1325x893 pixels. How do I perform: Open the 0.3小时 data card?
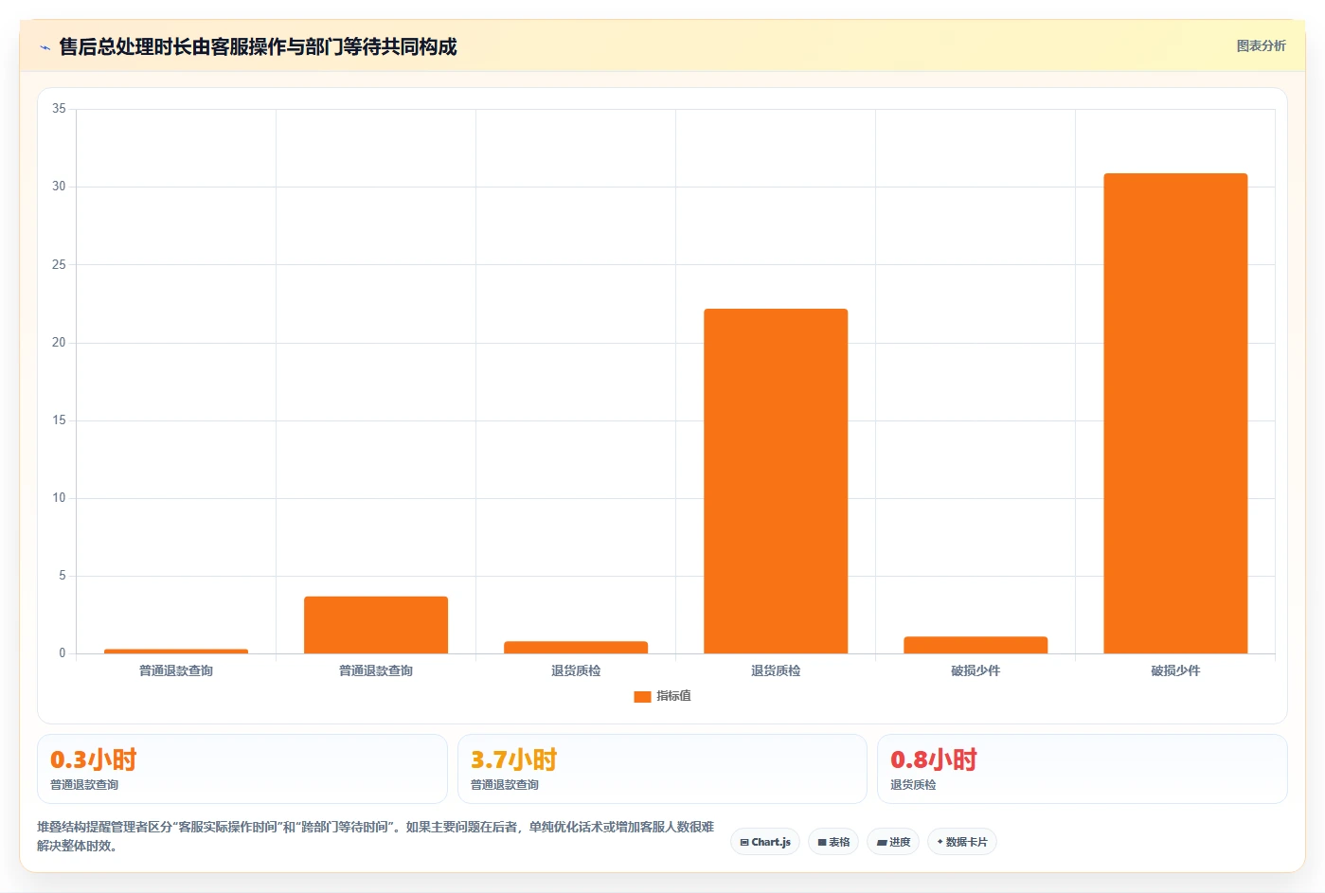pos(242,769)
